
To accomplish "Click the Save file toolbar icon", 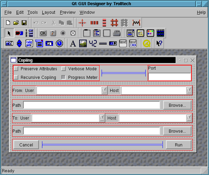I will pos(24,23).
